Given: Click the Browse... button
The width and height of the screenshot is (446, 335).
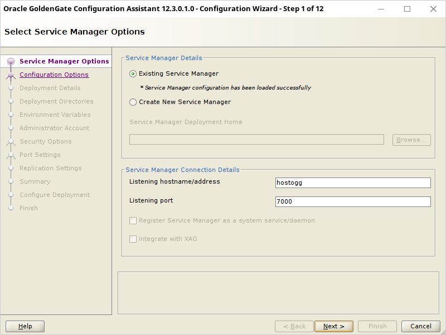Looking at the screenshot, I should click(411, 140).
